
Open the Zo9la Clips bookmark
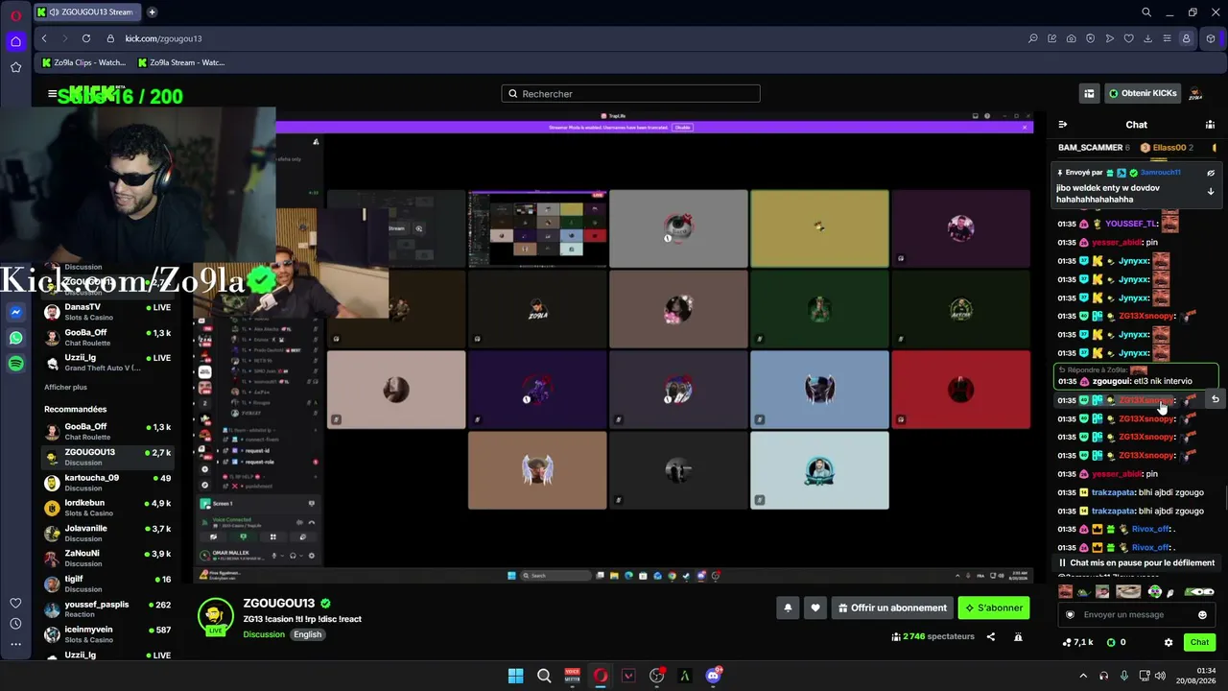(84, 62)
